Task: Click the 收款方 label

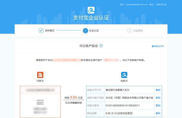Action: pos(124,81)
